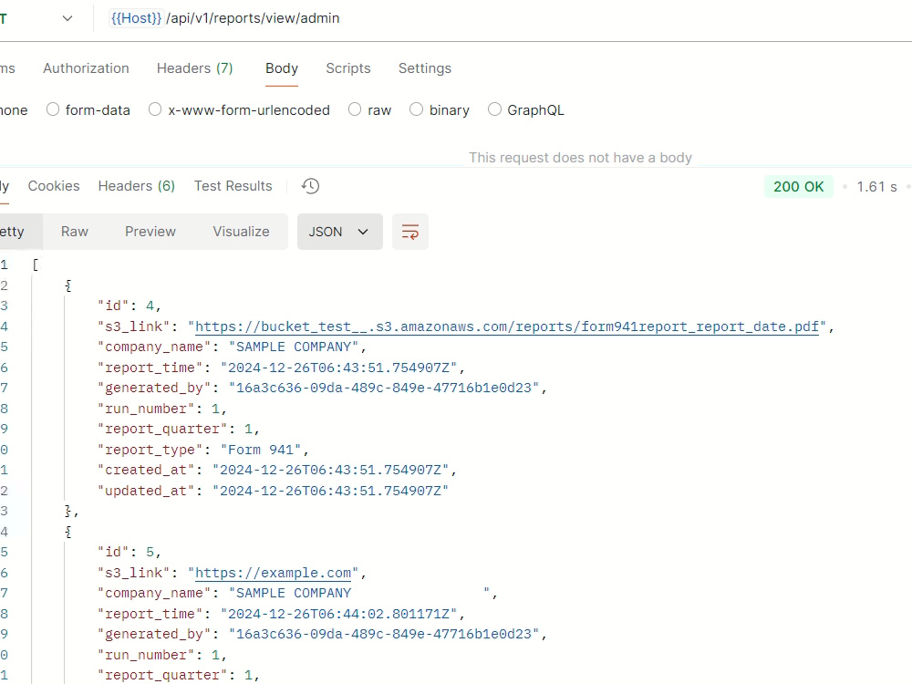Click the /api/v1/reports/view/admin URL path
The height and width of the screenshot is (684, 912).
tap(253, 18)
